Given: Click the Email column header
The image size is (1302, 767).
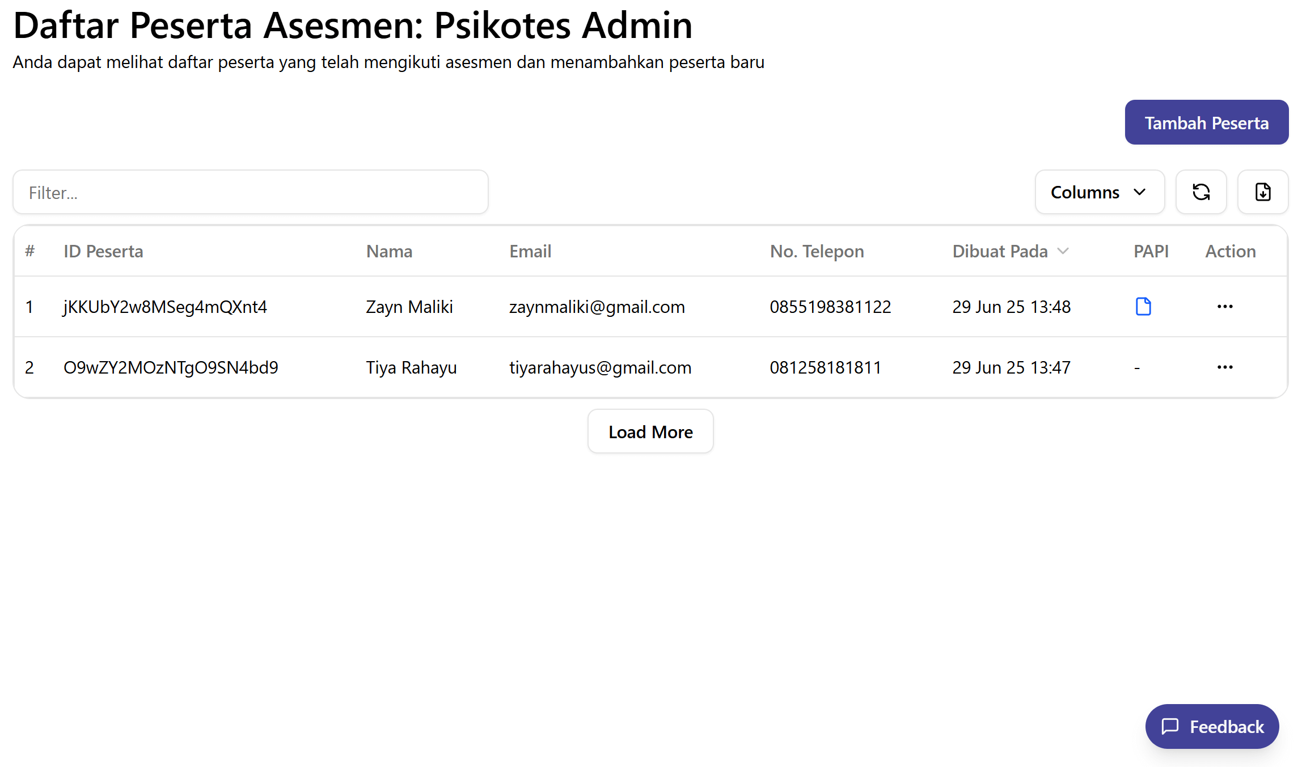Looking at the screenshot, I should pyautogui.click(x=530, y=251).
